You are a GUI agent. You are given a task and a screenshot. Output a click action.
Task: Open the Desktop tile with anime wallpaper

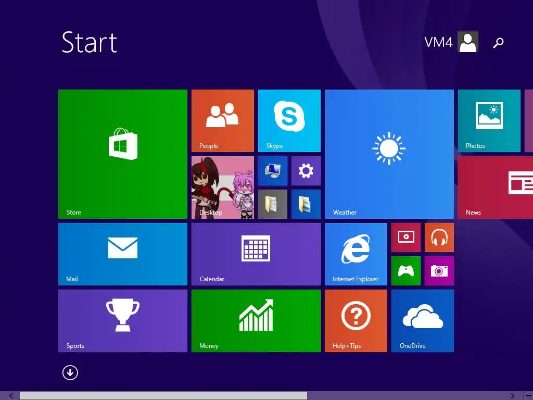point(223,187)
